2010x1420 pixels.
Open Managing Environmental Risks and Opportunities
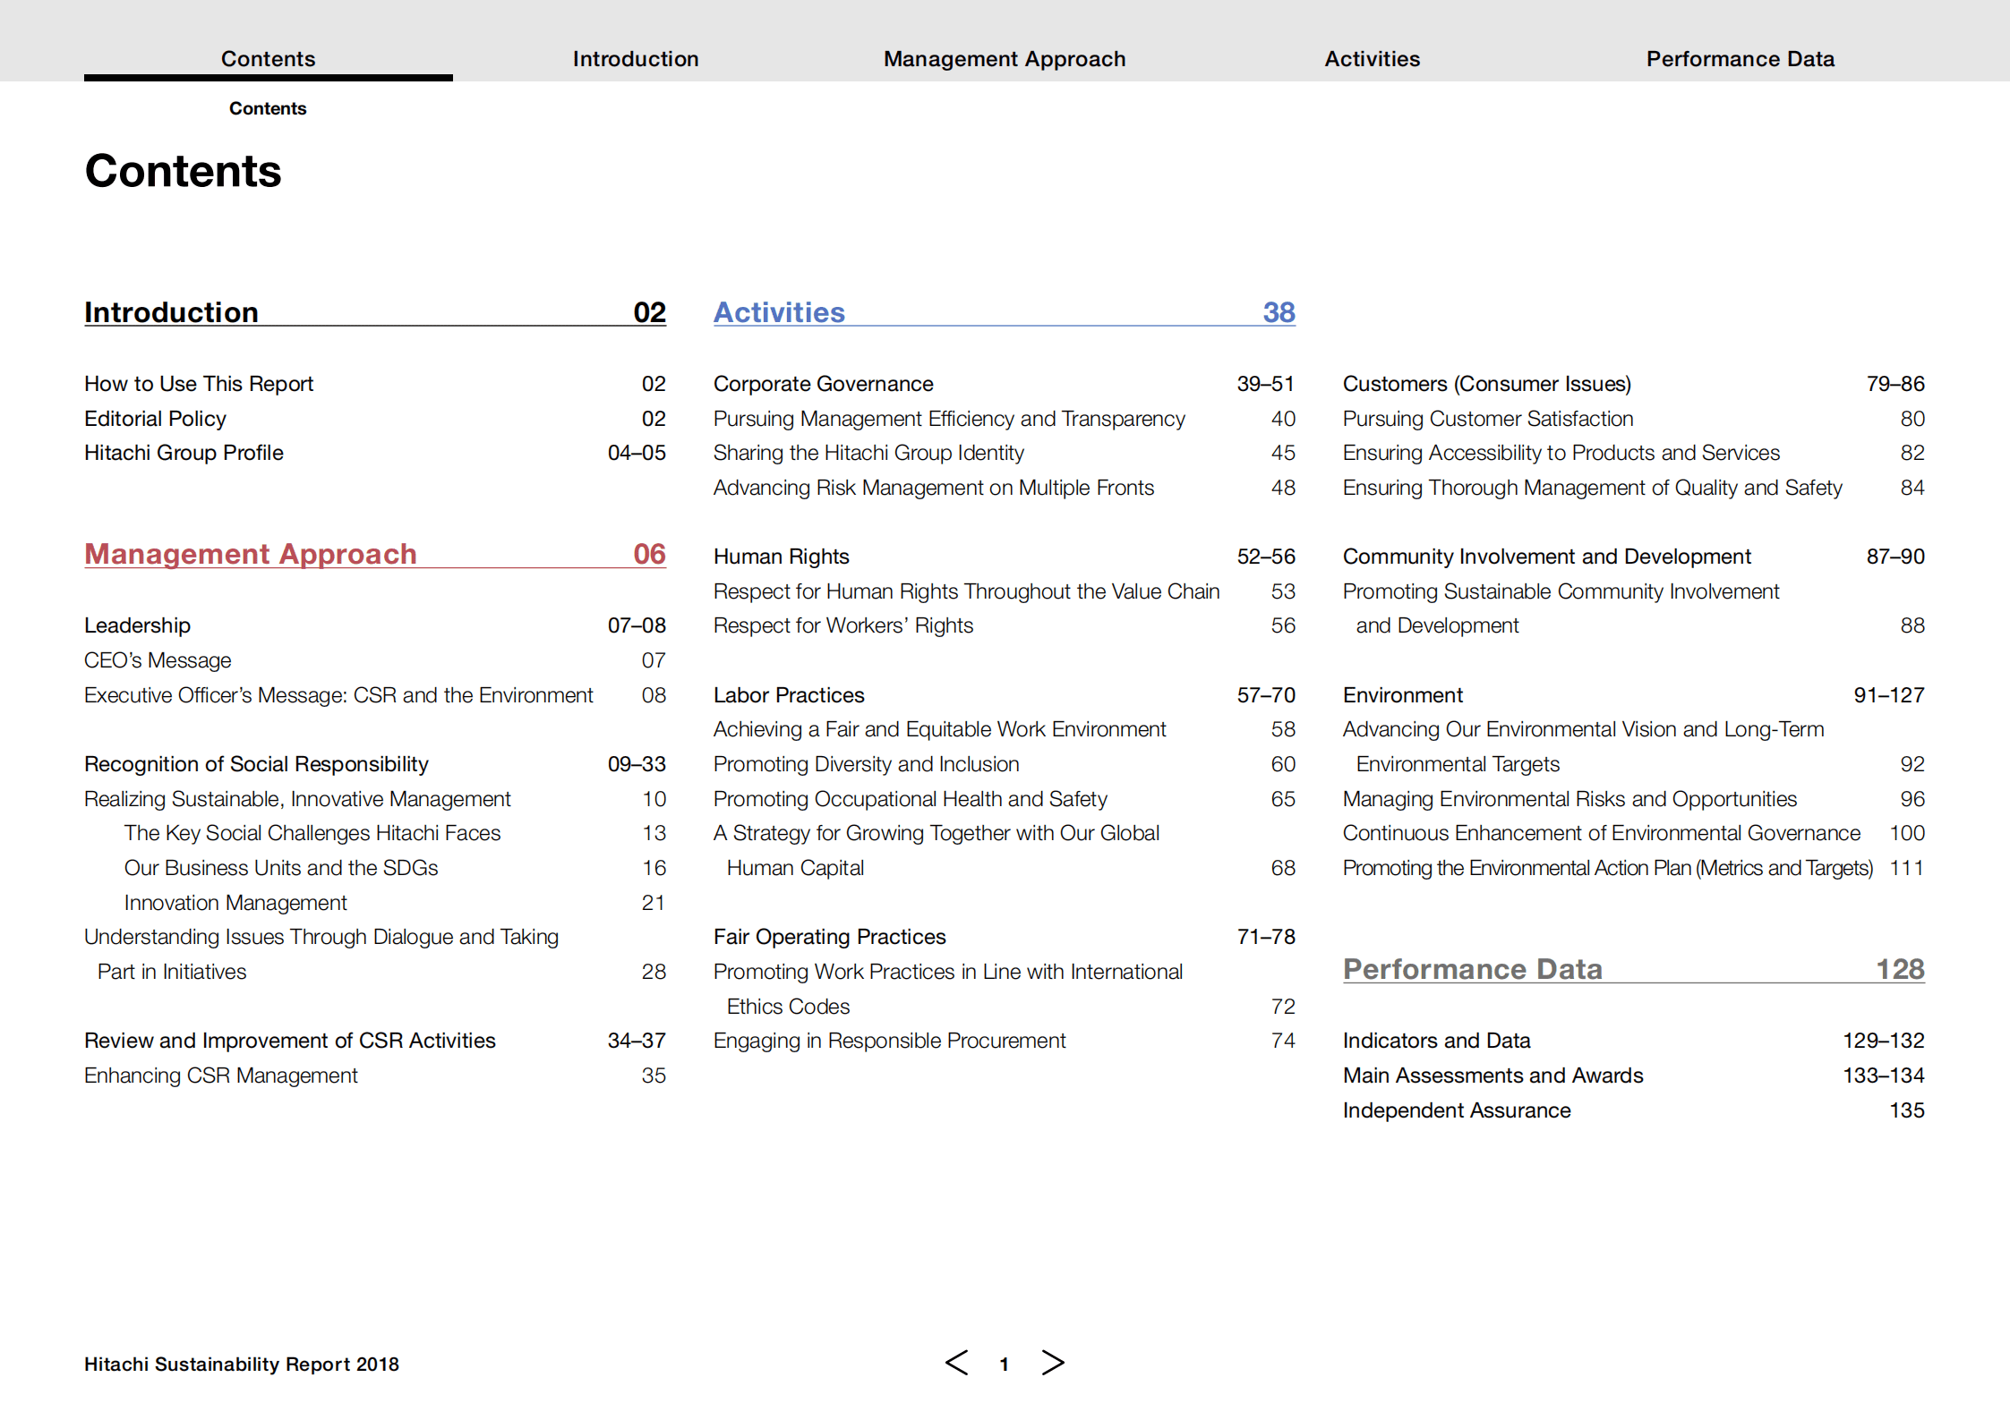click(x=1569, y=799)
